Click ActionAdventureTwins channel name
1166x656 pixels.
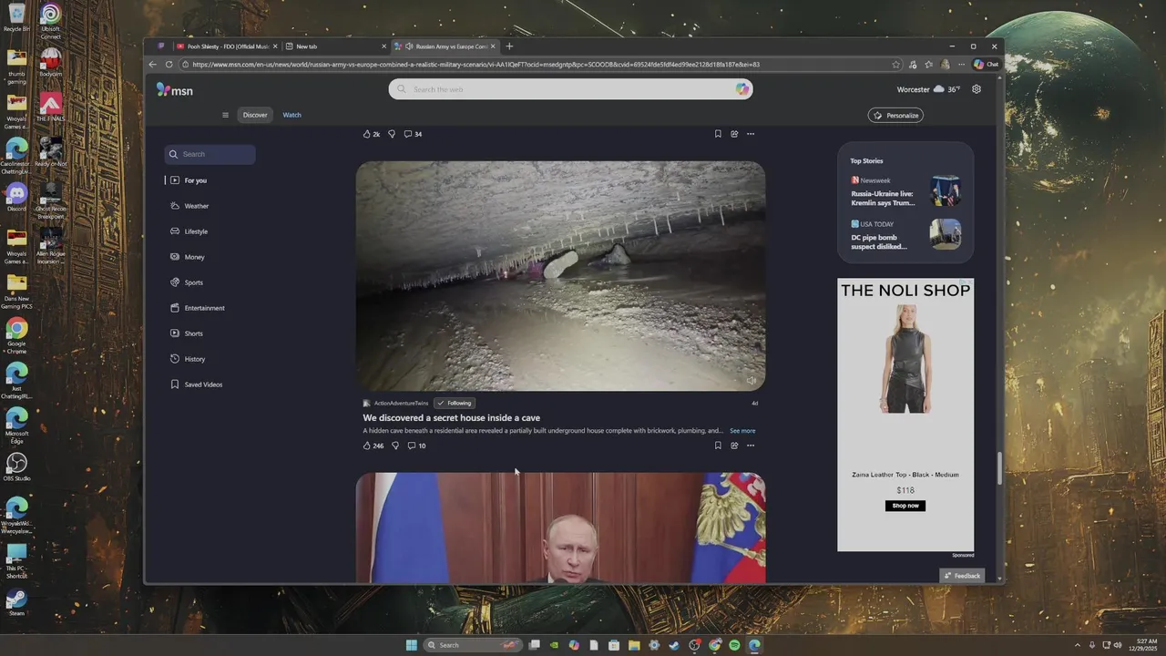coord(401,403)
